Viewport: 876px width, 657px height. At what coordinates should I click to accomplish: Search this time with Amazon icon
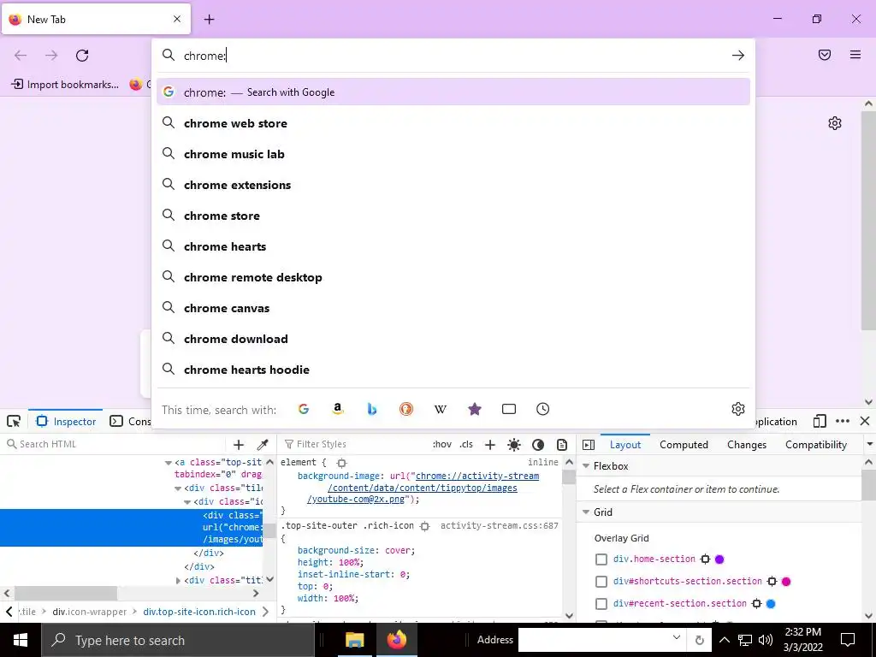pyautogui.click(x=337, y=409)
